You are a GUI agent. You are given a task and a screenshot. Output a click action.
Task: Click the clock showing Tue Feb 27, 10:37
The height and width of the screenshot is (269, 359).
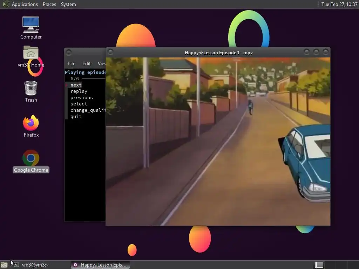(339, 4)
